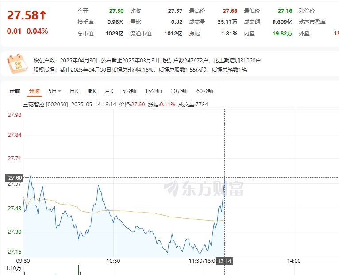Click the 27.98 price axis label

click(x=15, y=115)
